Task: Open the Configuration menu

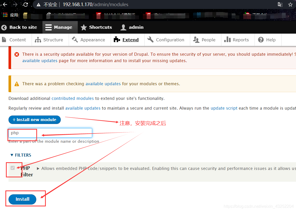Action: coord(167,40)
